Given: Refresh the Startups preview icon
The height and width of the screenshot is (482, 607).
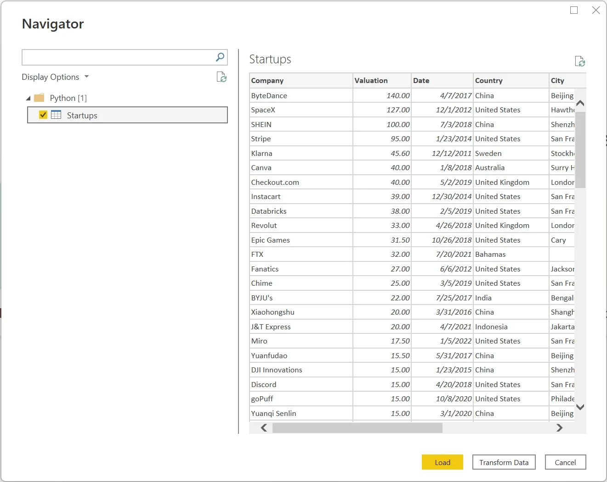Looking at the screenshot, I should [580, 61].
